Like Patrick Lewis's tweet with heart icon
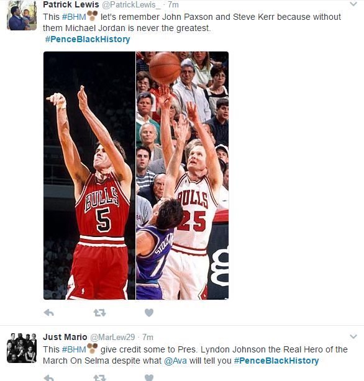 point(149,313)
